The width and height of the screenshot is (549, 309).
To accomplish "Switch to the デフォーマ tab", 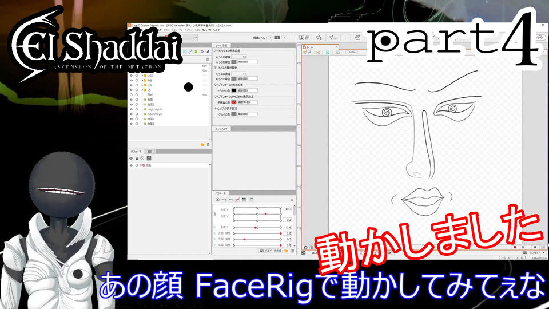I will [136, 152].
